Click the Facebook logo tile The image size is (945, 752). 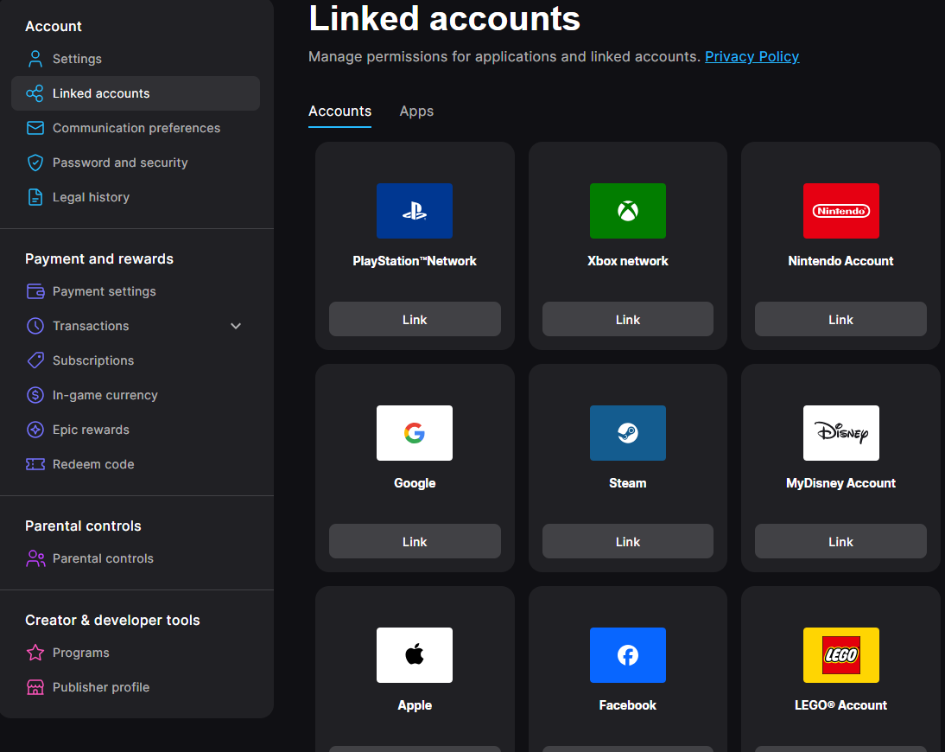point(627,655)
